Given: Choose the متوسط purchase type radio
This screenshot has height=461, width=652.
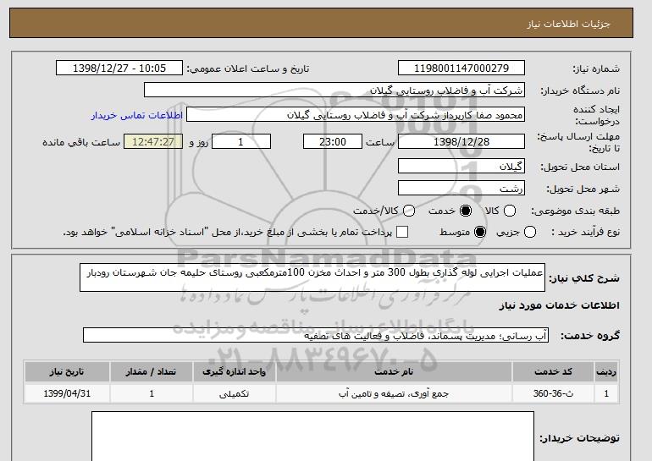Looking at the screenshot, I should (x=480, y=232).
